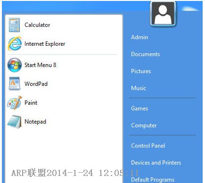The height and width of the screenshot is (183, 205).
Task: Open Computer from the start menu
Action: point(144,125)
